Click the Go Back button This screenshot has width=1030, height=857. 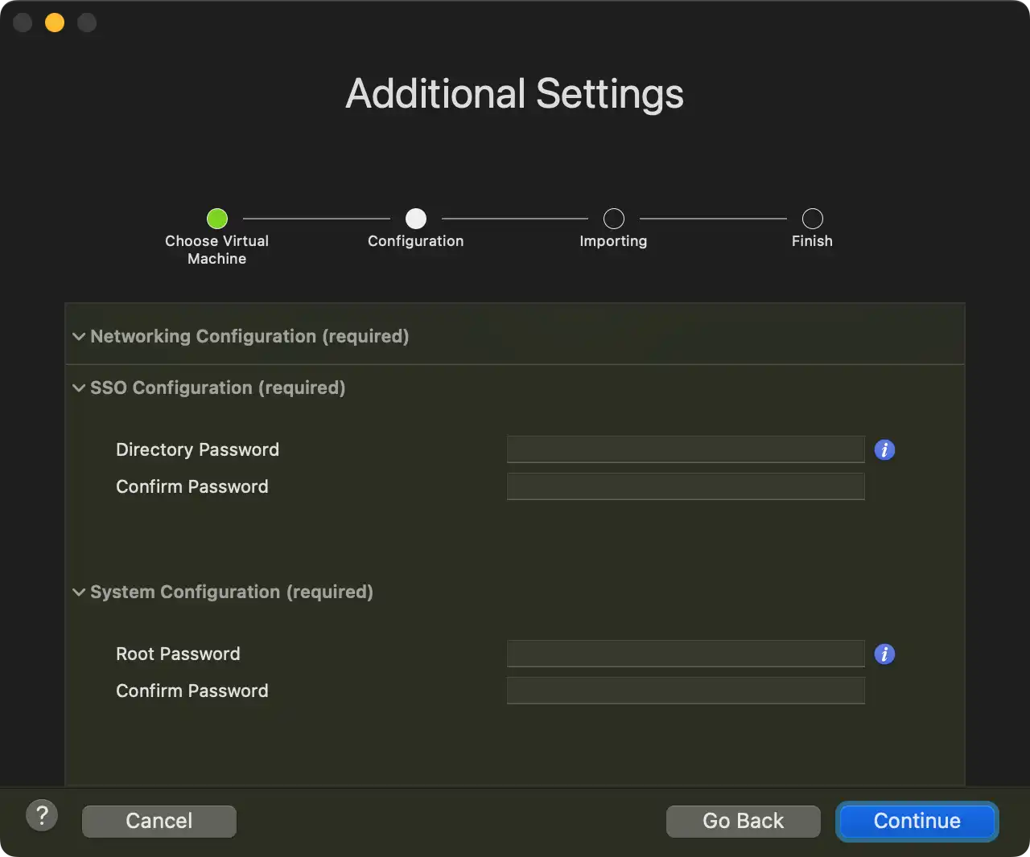743,821
